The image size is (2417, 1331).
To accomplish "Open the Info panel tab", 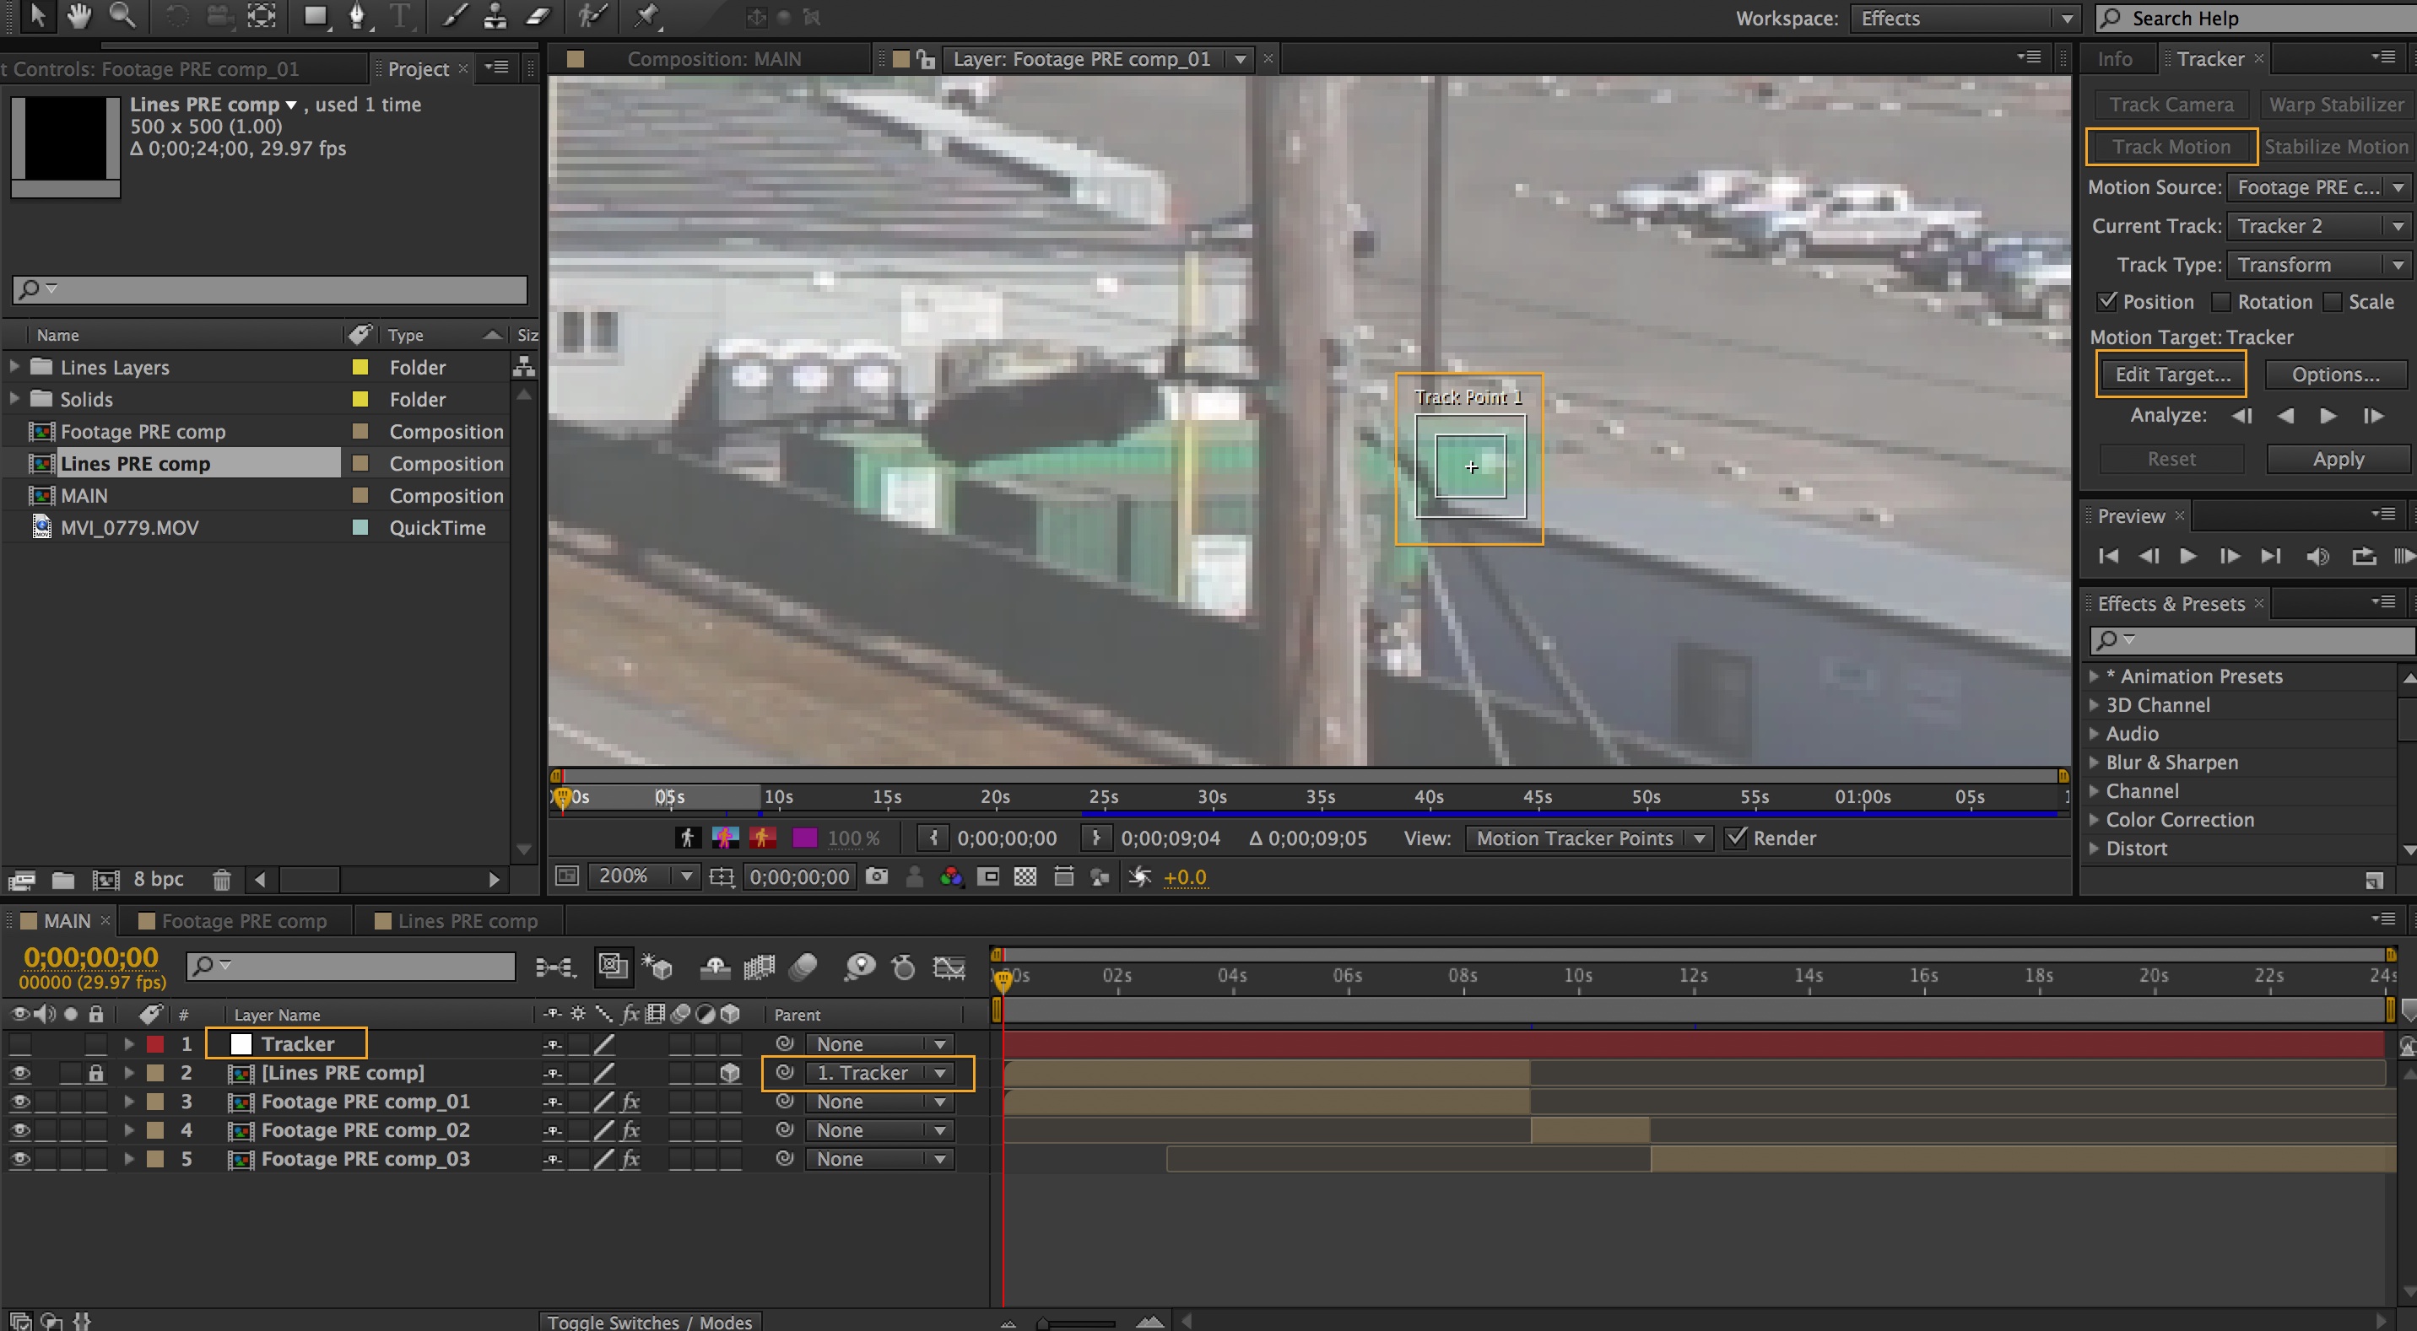I will (2115, 59).
